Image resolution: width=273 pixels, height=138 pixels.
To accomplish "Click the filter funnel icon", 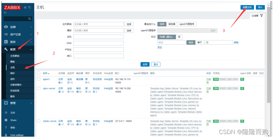I will [x=261, y=16].
